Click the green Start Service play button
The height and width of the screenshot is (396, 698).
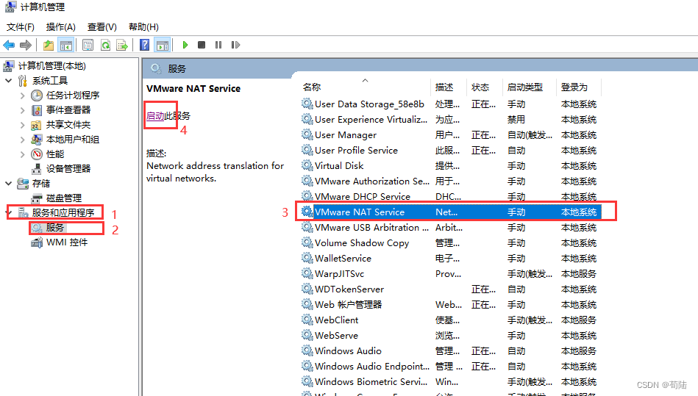185,45
